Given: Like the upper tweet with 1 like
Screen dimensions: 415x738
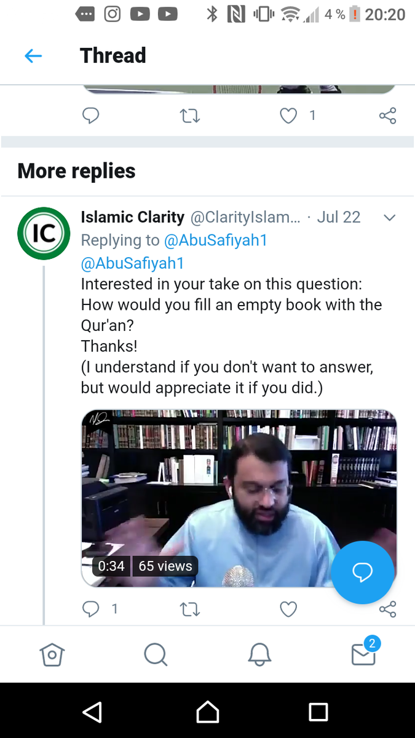Looking at the screenshot, I should pyautogui.click(x=288, y=115).
